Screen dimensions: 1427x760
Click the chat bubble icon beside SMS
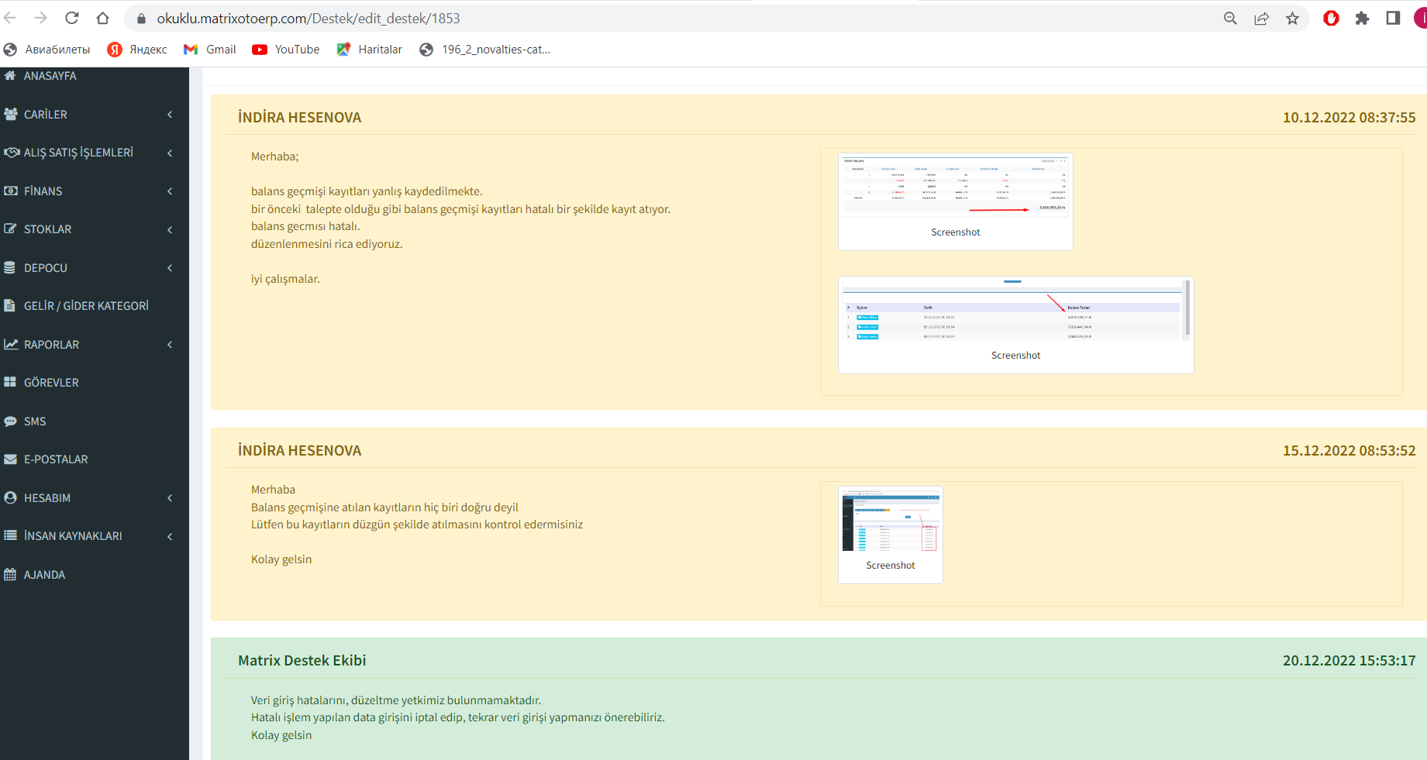click(x=10, y=421)
